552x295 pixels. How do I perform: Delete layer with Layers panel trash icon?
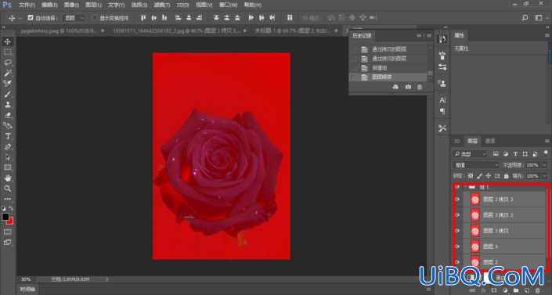(538, 291)
